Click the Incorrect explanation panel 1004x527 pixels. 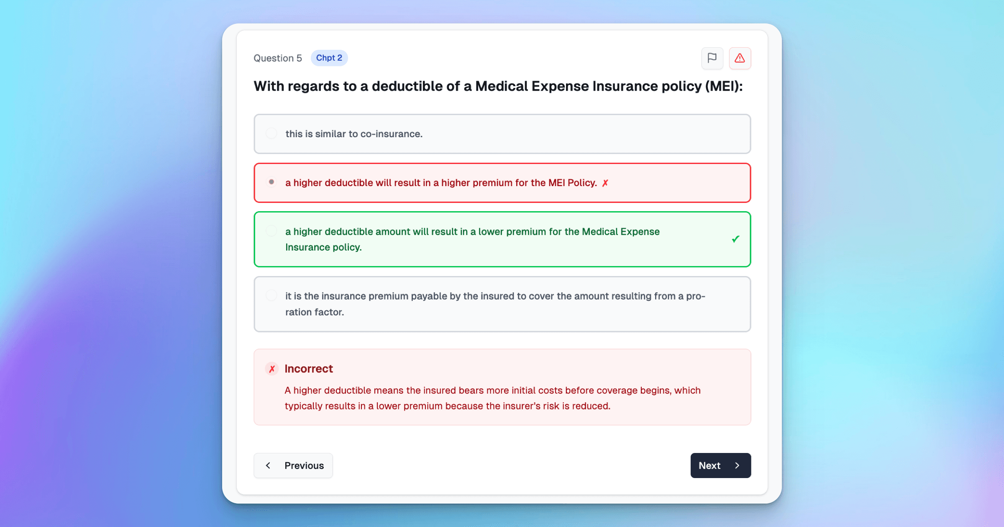click(x=502, y=387)
